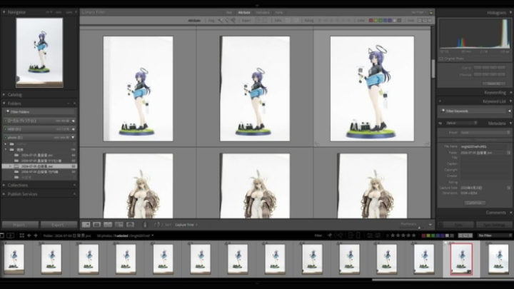The height and width of the screenshot is (289, 514).
Task: Open People view in the toolbar
Action: click(x=130, y=225)
